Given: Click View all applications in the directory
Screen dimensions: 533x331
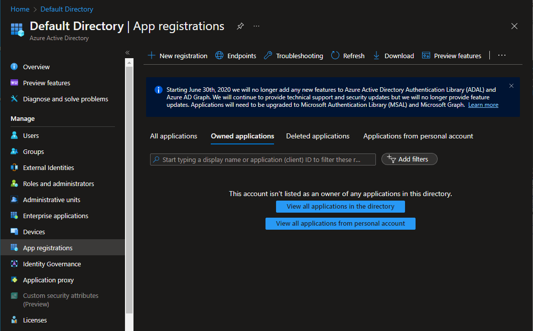Looking at the screenshot, I should 340,207.
